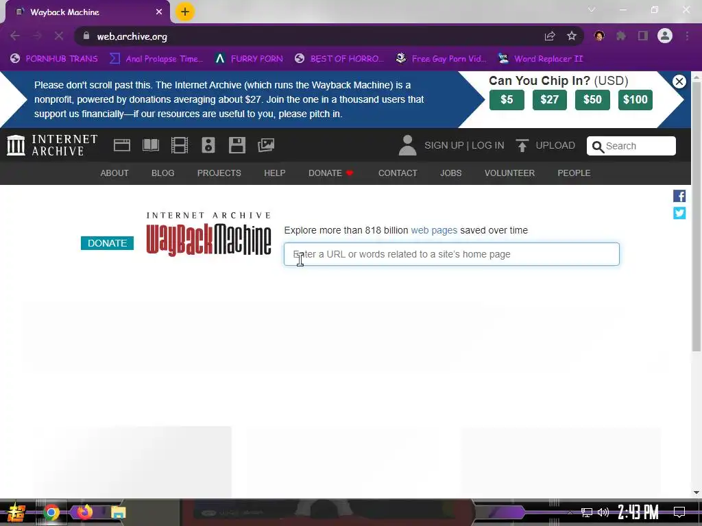Open the Images icon in navigation bar
The image size is (702, 526).
266,145
